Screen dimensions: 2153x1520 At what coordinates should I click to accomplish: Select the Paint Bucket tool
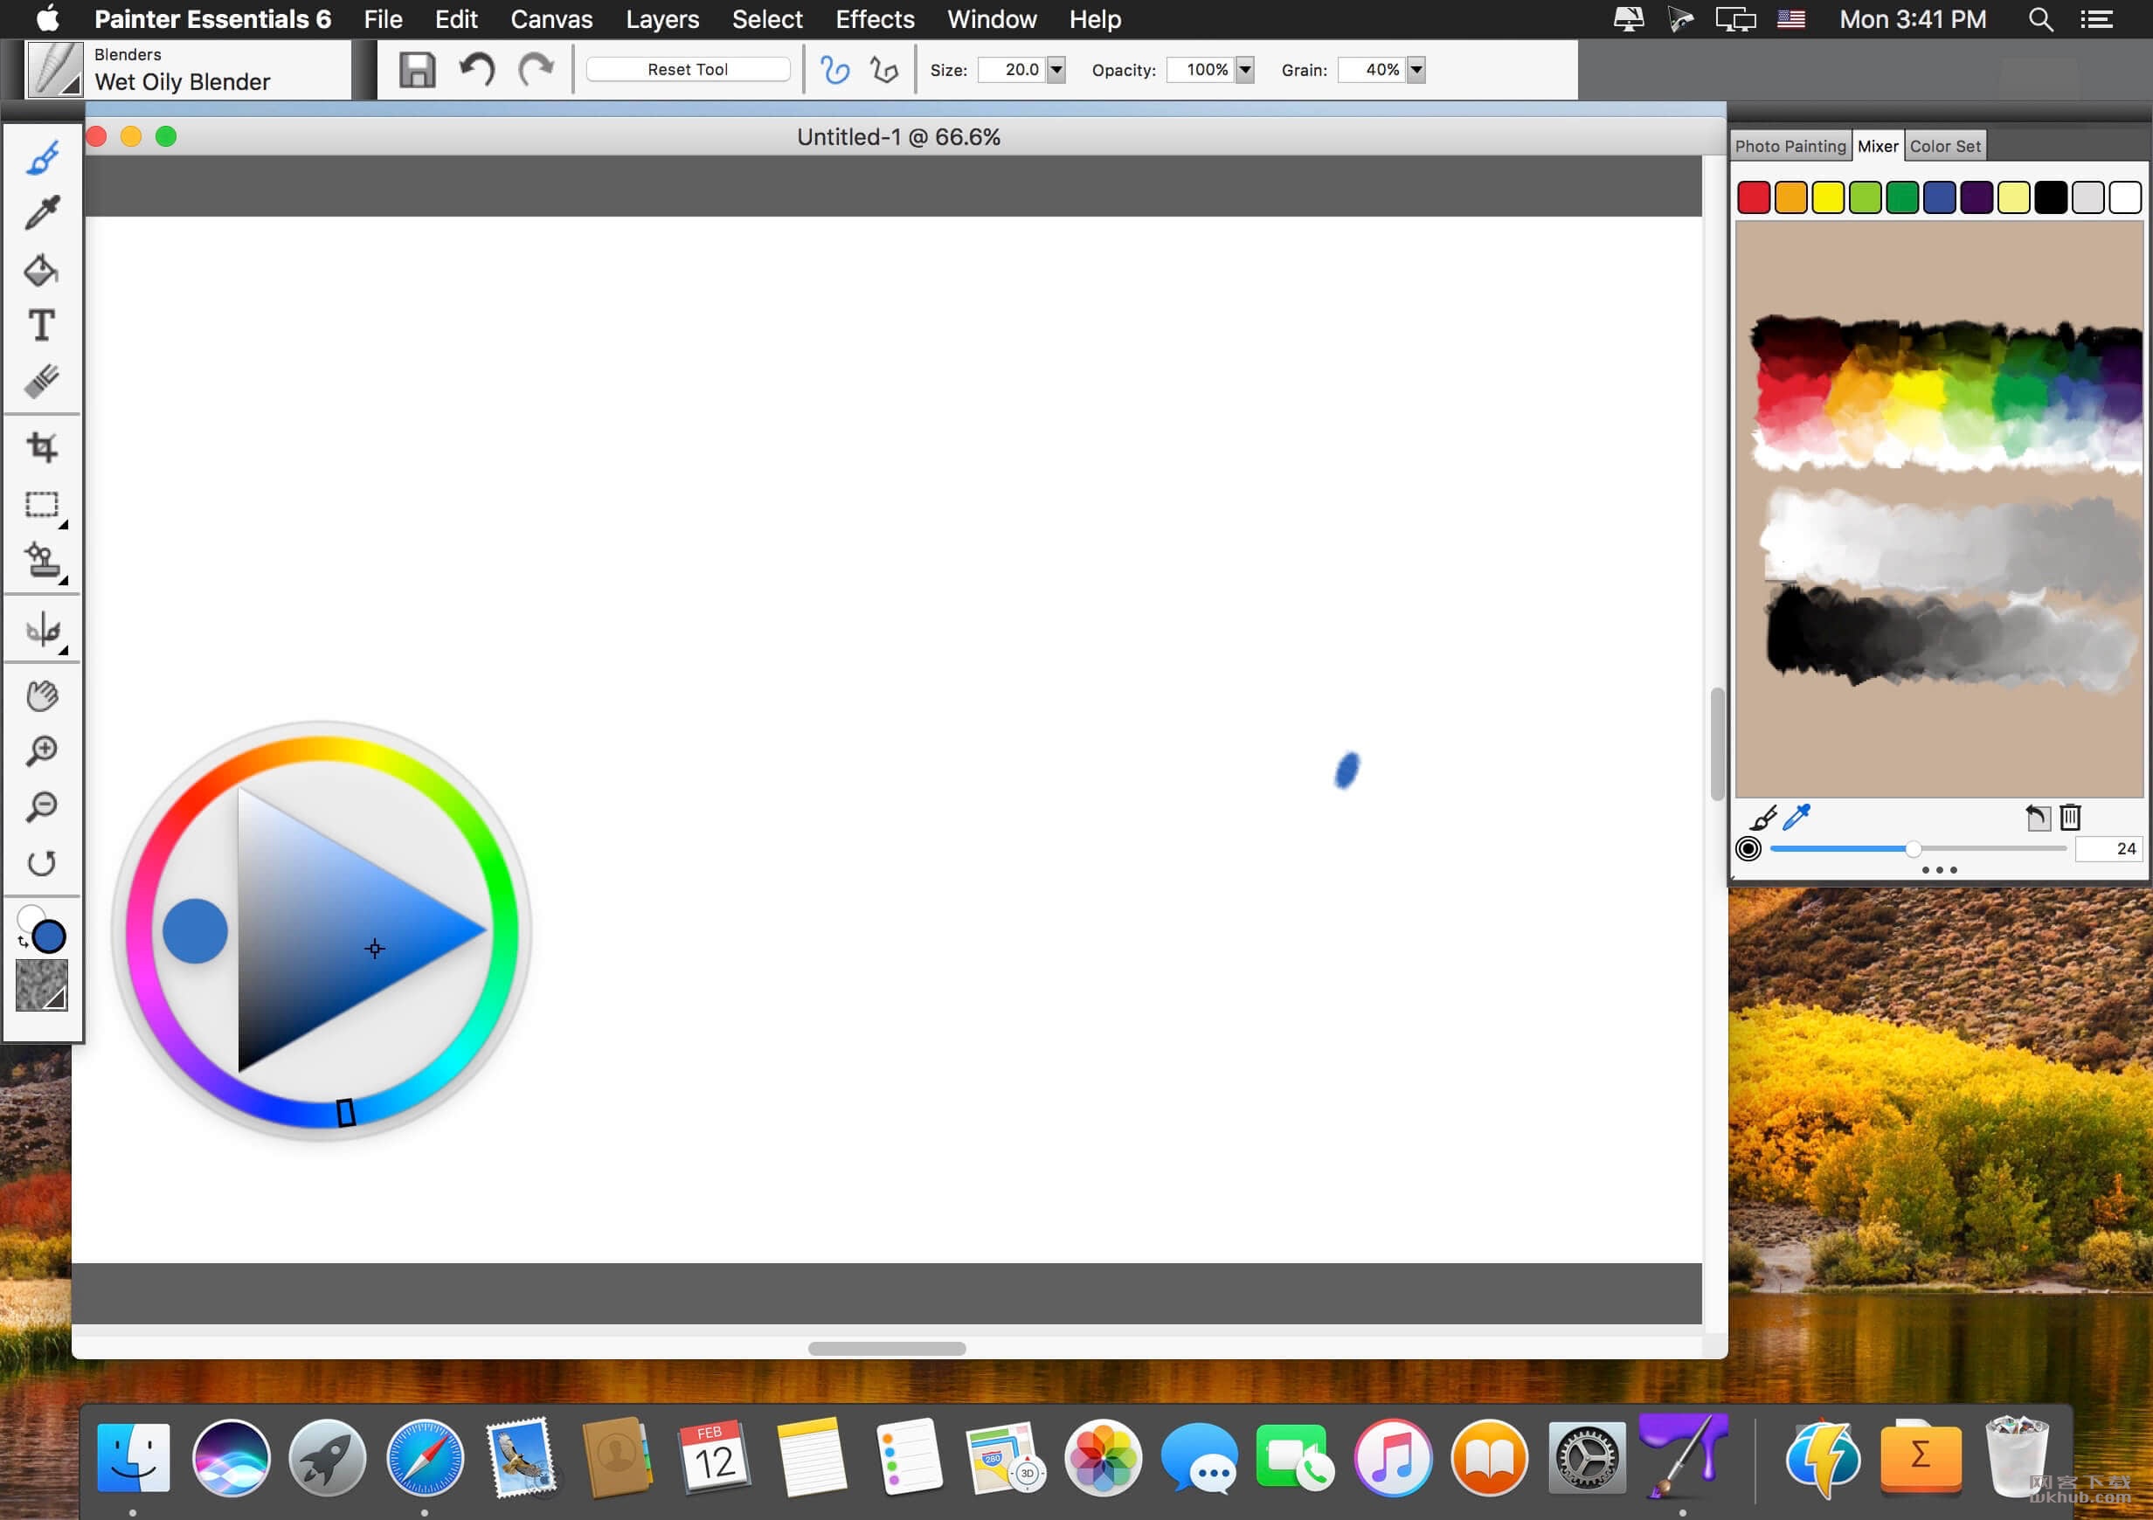(42, 270)
